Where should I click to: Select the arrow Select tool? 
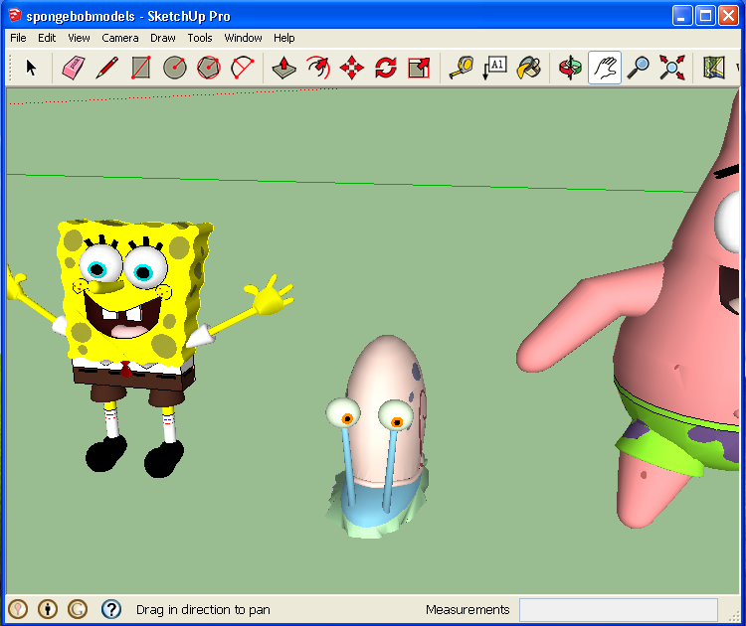click(31, 68)
